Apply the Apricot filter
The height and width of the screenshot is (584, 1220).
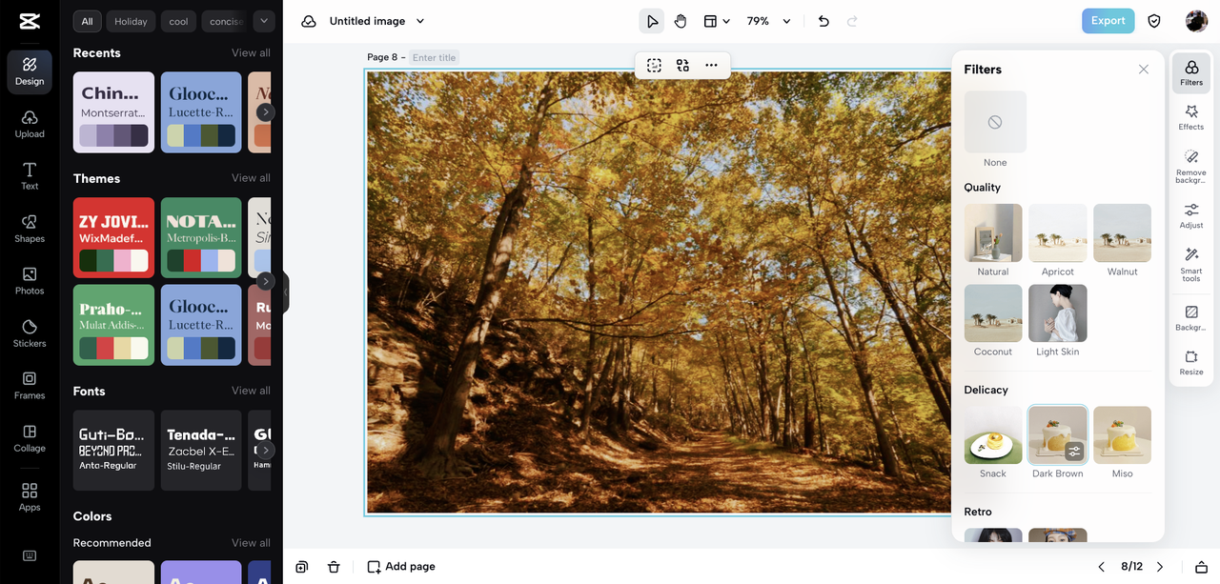(x=1058, y=233)
